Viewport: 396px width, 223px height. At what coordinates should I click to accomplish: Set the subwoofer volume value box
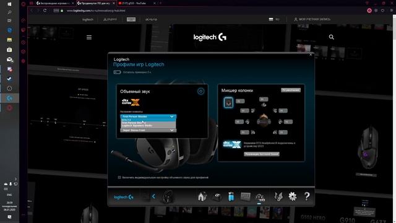(240, 101)
